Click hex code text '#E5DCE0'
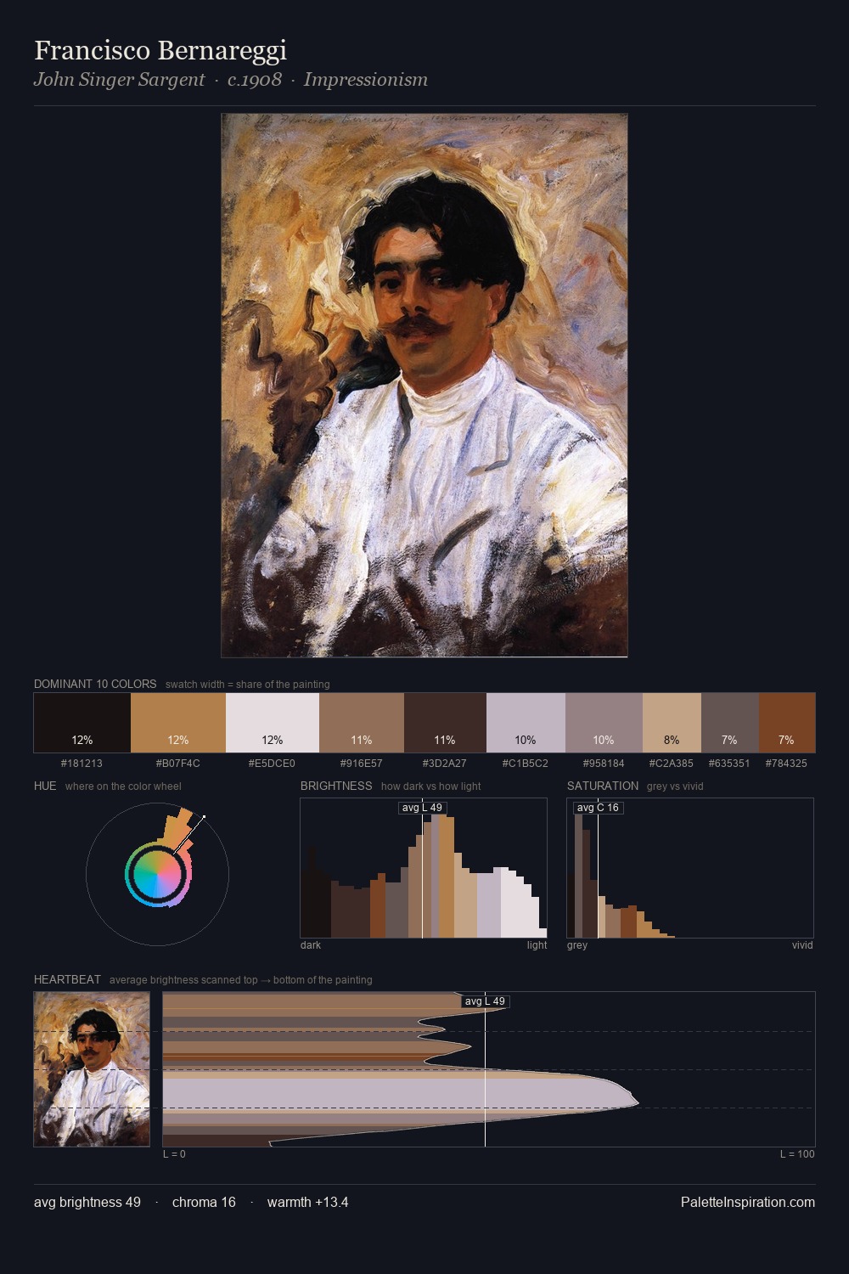This screenshot has height=1274, width=849. click(272, 763)
